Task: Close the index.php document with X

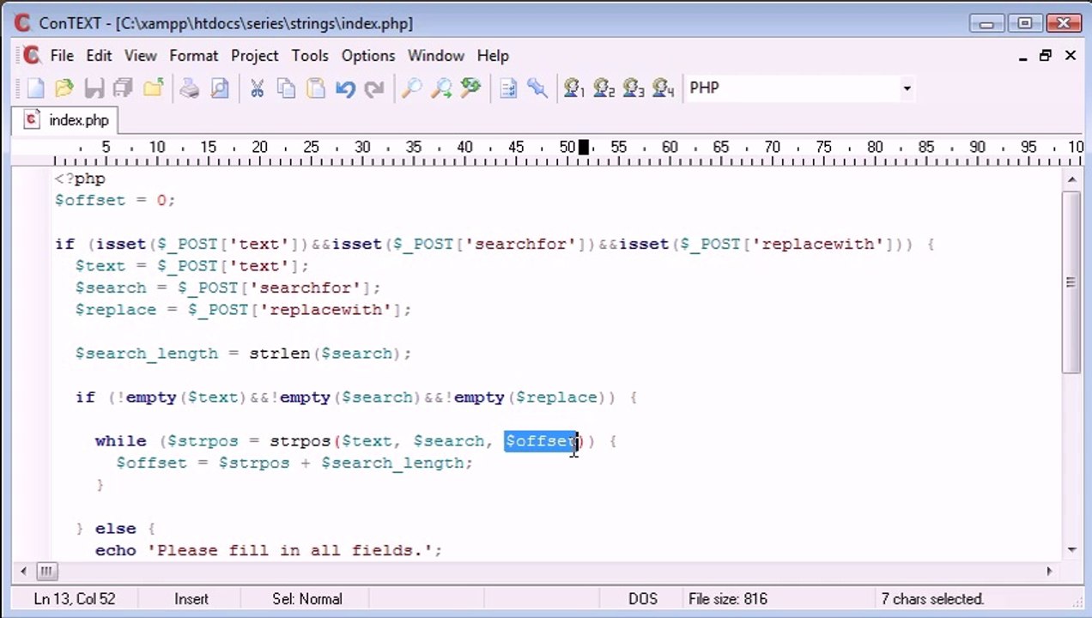Action: 1071,55
